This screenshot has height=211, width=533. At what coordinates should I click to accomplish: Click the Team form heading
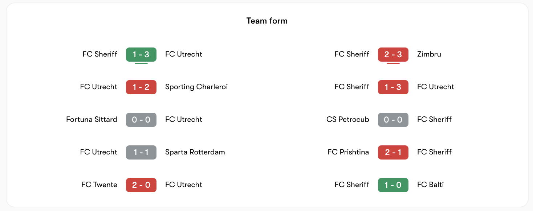(x=267, y=21)
